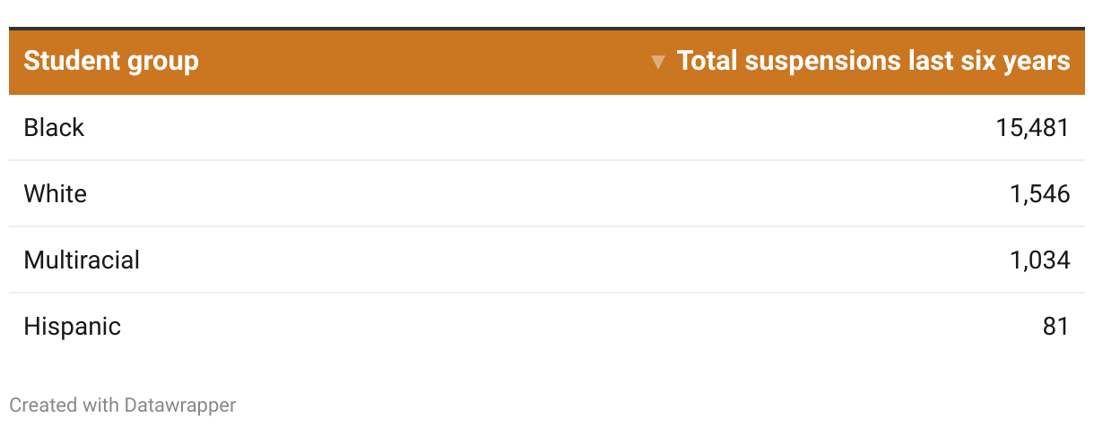
Task: Click the sort arrow beside Total suspensions
Action: tap(658, 62)
